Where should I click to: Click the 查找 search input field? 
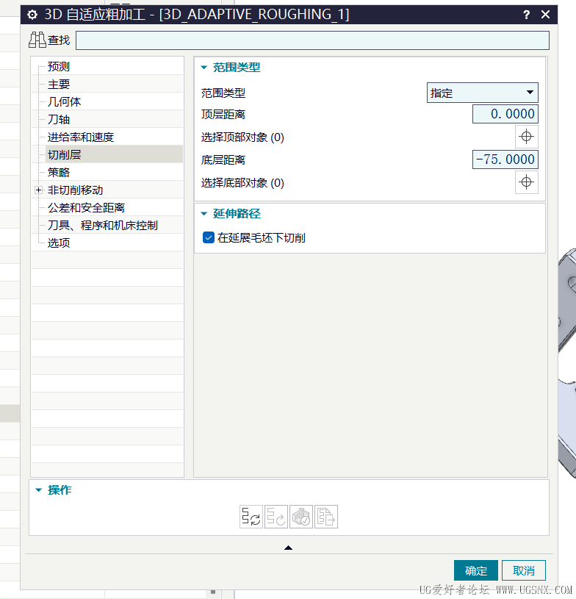(312, 40)
